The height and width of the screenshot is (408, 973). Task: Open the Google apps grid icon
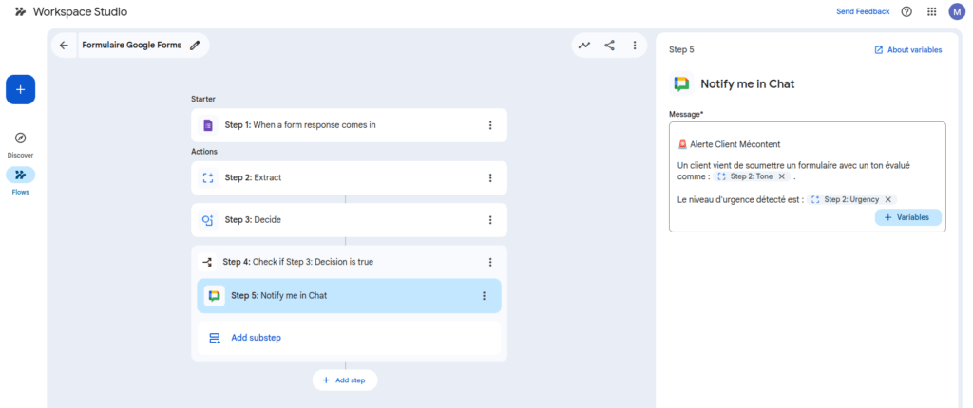pyautogui.click(x=931, y=11)
